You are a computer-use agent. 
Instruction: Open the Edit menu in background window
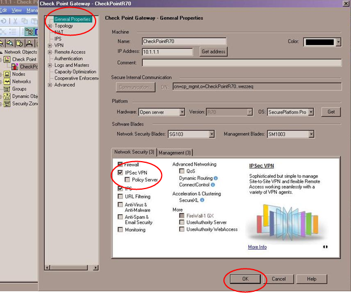pos(3,11)
